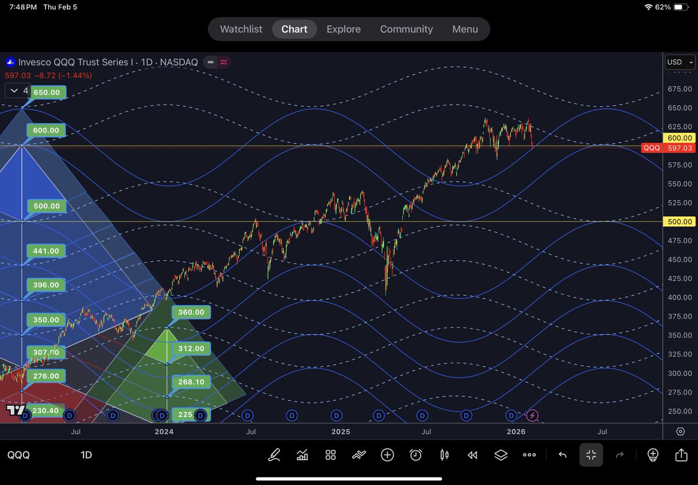Tap the 425.00 price axis value
This screenshot has height=485, width=698.
coord(679,279)
